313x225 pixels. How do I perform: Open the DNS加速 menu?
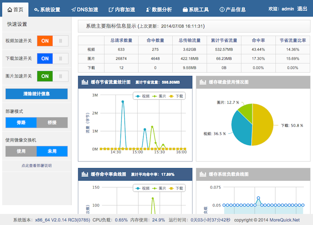[85, 10]
